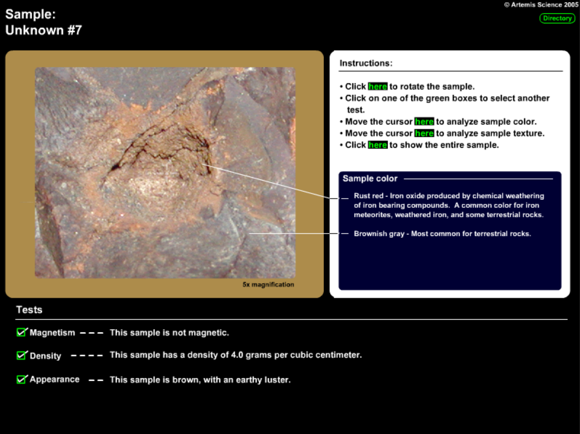This screenshot has height=434, width=580.
Task: Click the Instructions heading
Action: click(x=366, y=63)
